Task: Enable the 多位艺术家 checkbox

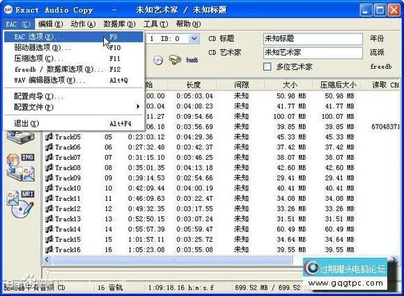Action: [267, 67]
